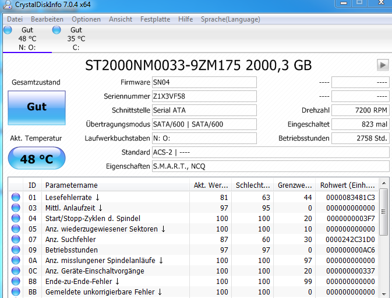392x298 pixels.
Task: Select the N: O: disk at 48 °C
Action: [x=27, y=38]
